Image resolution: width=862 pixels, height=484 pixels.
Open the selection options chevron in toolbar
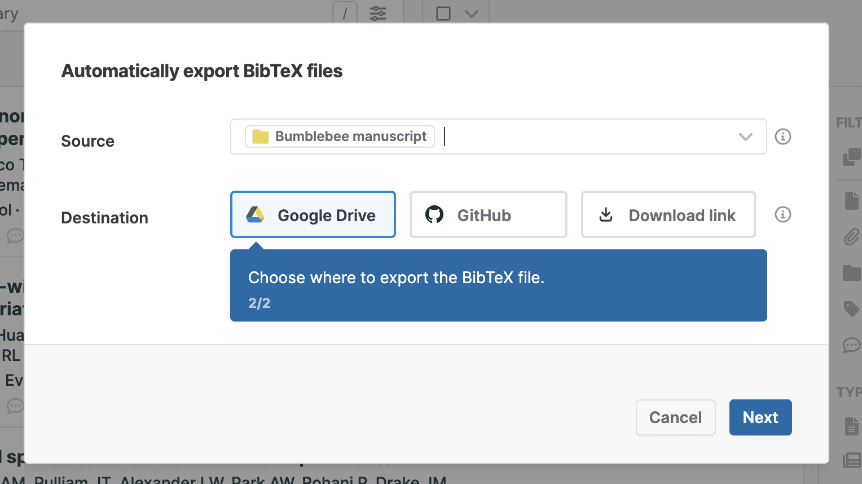471,14
